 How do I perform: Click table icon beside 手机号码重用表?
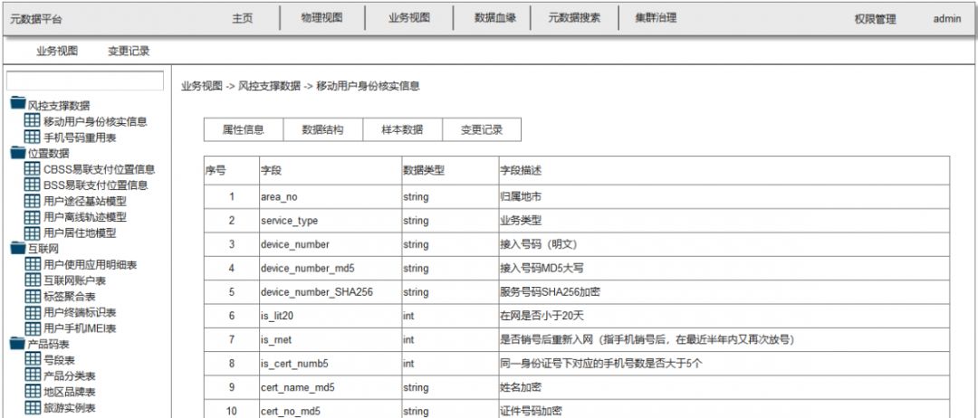(32, 137)
